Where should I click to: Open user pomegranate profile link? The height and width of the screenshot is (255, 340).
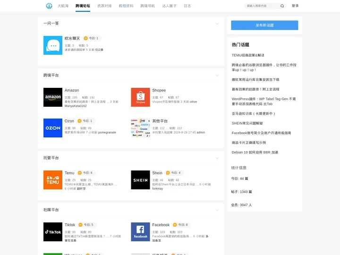pyautogui.click(x=107, y=133)
